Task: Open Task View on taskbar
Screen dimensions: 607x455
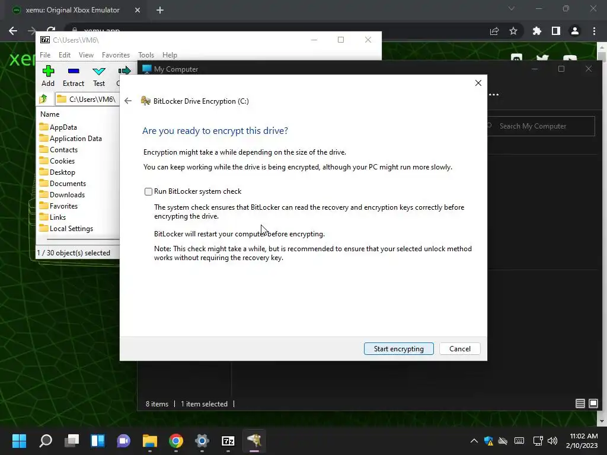Action: (72, 441)
